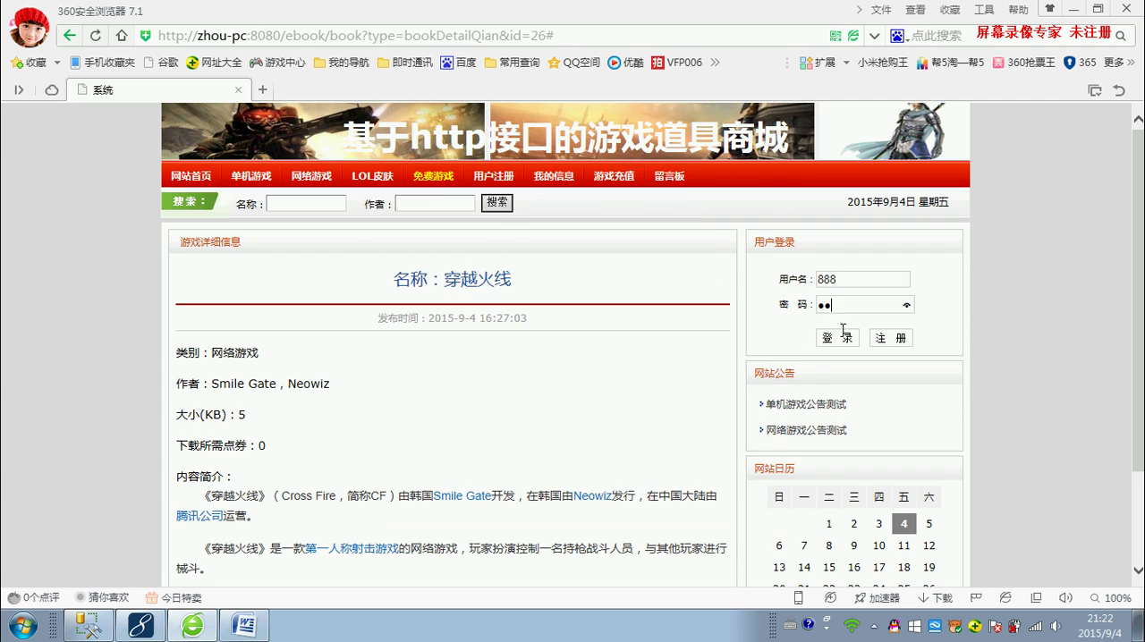Open 留言板 navigation item

[x=669, y=176]
